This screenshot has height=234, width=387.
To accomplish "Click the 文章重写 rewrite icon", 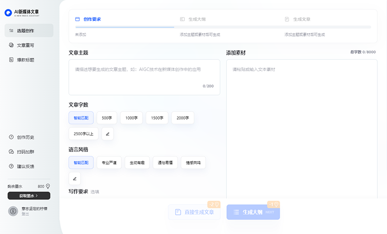I will (x=11, y=45).
